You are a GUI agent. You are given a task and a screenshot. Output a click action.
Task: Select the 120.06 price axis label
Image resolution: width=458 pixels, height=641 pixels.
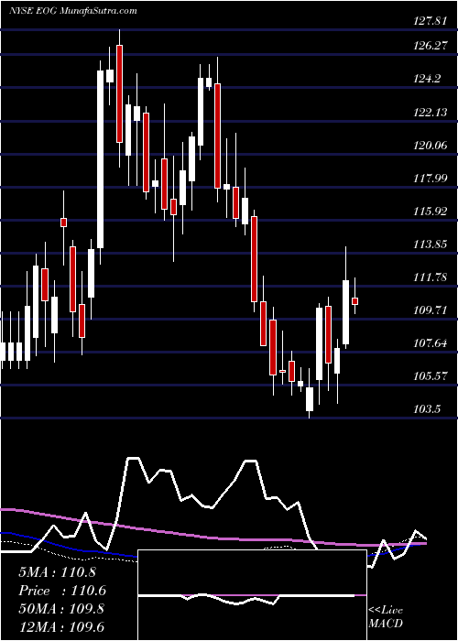coord(430,145)
